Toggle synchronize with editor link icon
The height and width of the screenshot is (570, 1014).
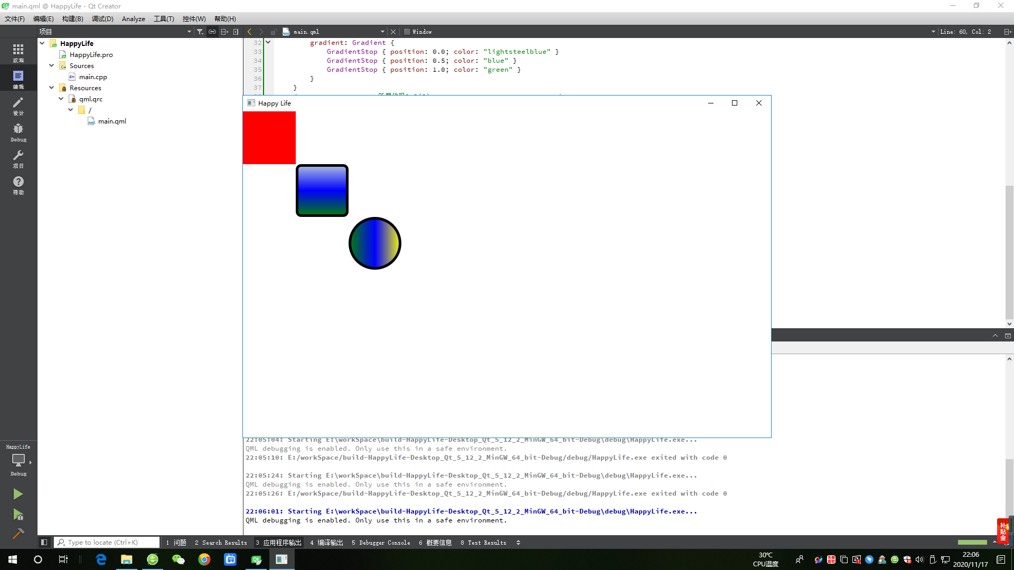(212, 32)
